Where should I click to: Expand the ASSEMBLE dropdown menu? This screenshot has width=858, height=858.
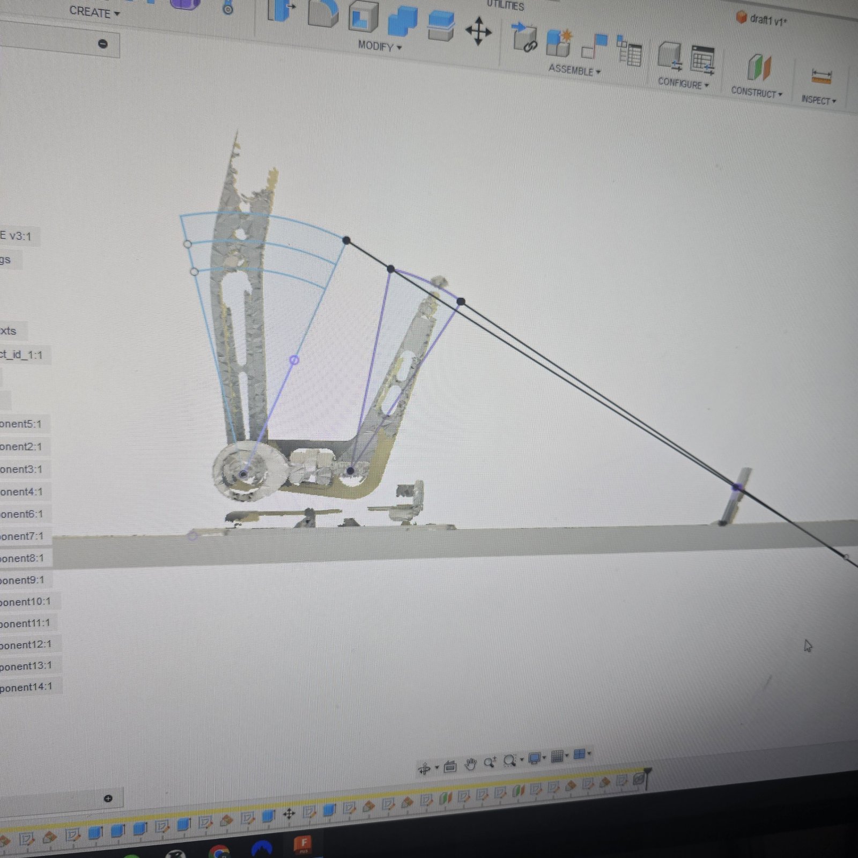pos(574,70)
